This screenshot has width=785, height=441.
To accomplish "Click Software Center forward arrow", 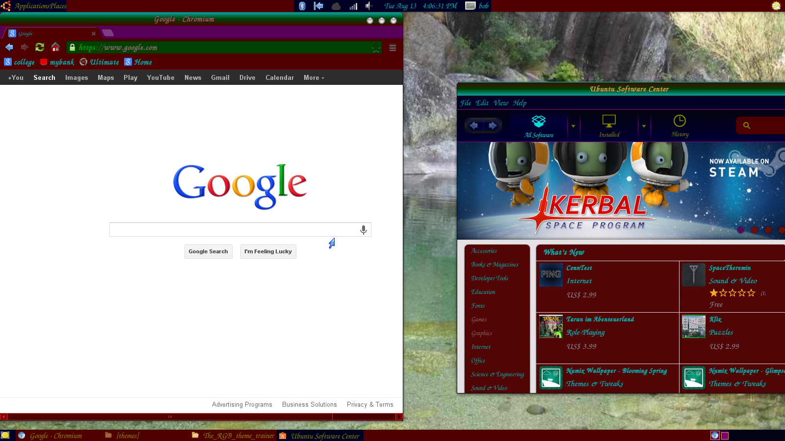I will pos(493,125).
